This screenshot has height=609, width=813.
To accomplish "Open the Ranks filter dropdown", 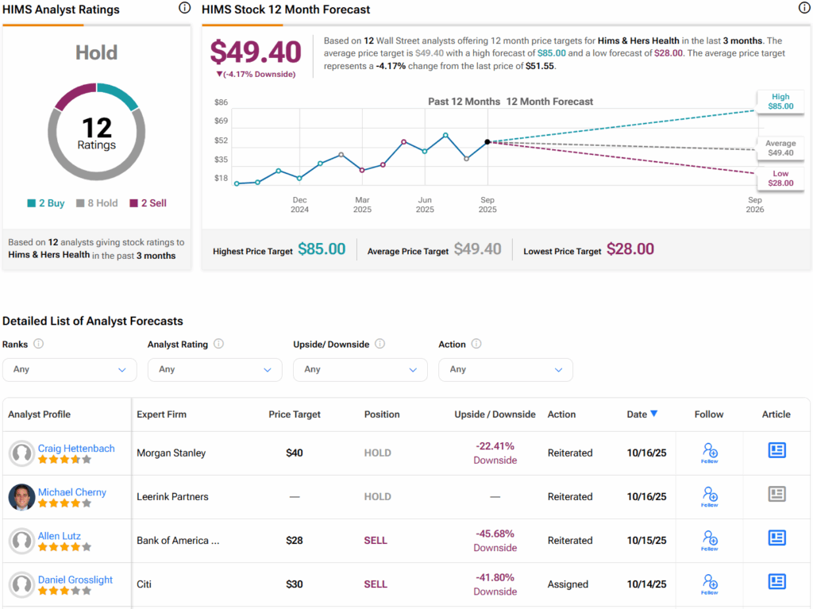I will click(x=69, y=369).
